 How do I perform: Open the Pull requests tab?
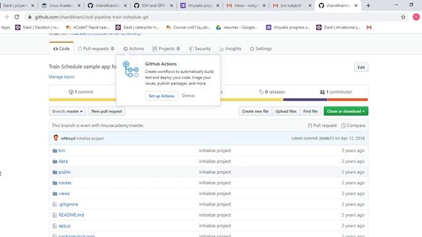pos(96,49)
